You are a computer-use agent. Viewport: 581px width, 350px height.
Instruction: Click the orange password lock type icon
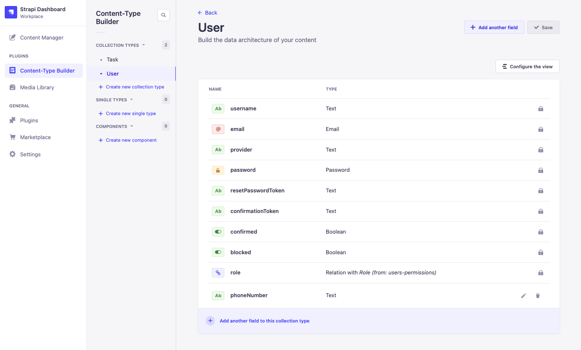218,170
